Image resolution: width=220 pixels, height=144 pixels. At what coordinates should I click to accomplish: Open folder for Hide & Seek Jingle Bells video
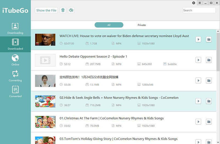coord(209,101)
